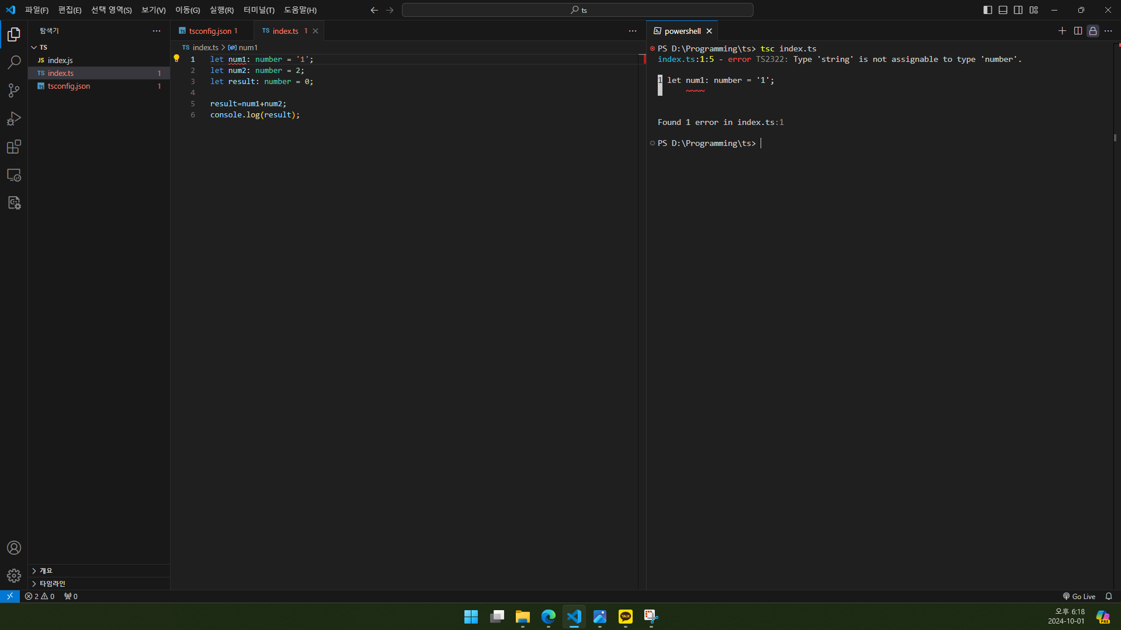This screenshot has height=630, width=1121.
Task: Collapse the TS folder section
Action: click(99, 47)
